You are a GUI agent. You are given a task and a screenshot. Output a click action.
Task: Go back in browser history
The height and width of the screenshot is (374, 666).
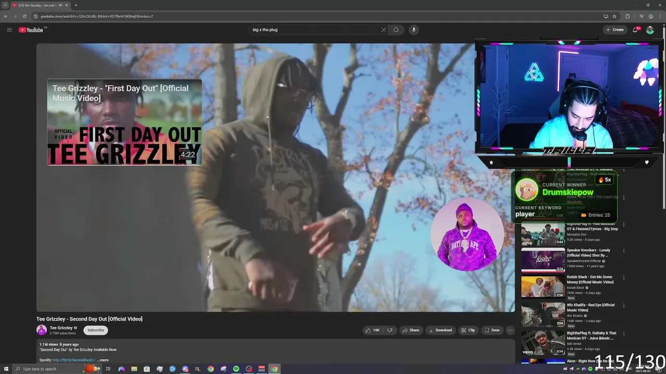click(x=6, y=16)
